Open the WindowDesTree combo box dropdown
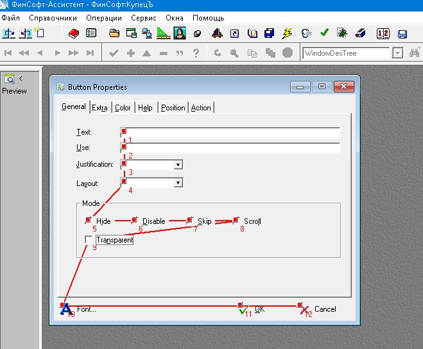The height and width of the screenshot is (349, 423). click(397, 53)
